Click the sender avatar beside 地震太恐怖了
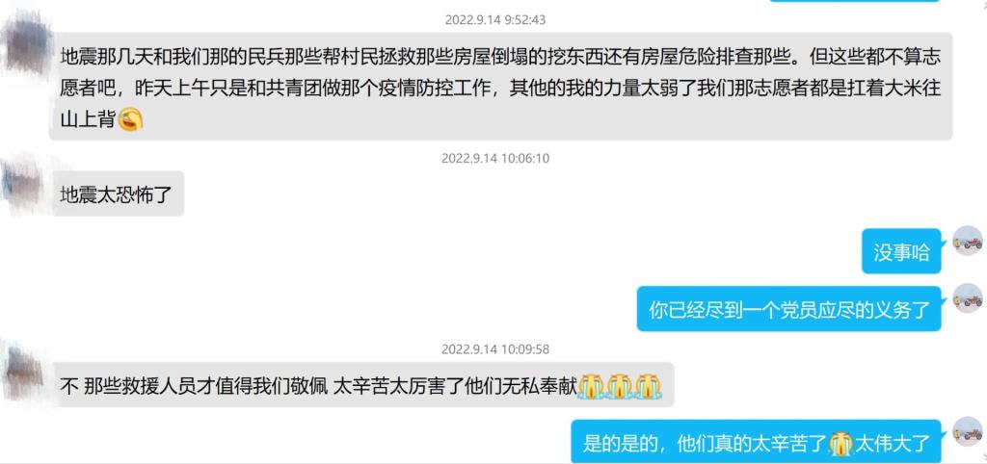This screenshot has height=464, width=987. tap(23, 187)
